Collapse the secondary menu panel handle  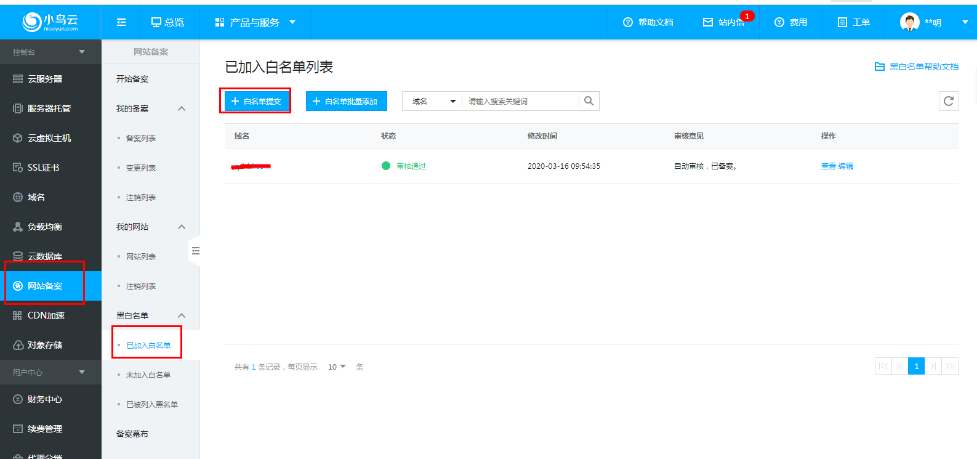(x=195, y=251)
